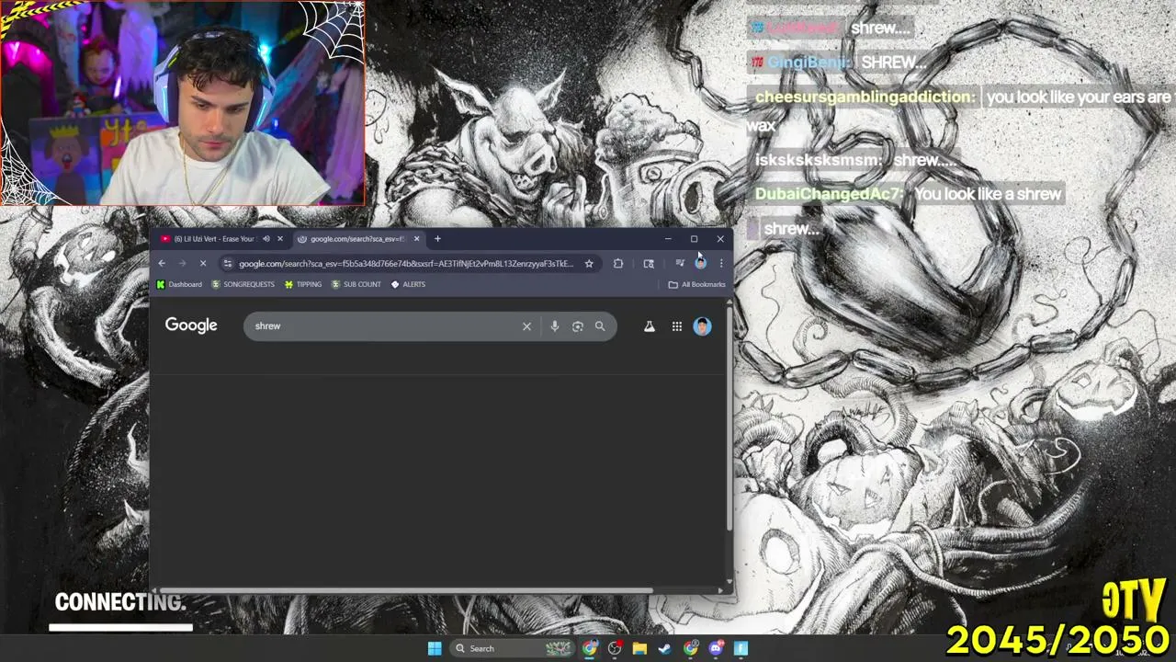Open OBS Studio from the taskbar
Screen dimensions: 1176x662
coord(615,648)
